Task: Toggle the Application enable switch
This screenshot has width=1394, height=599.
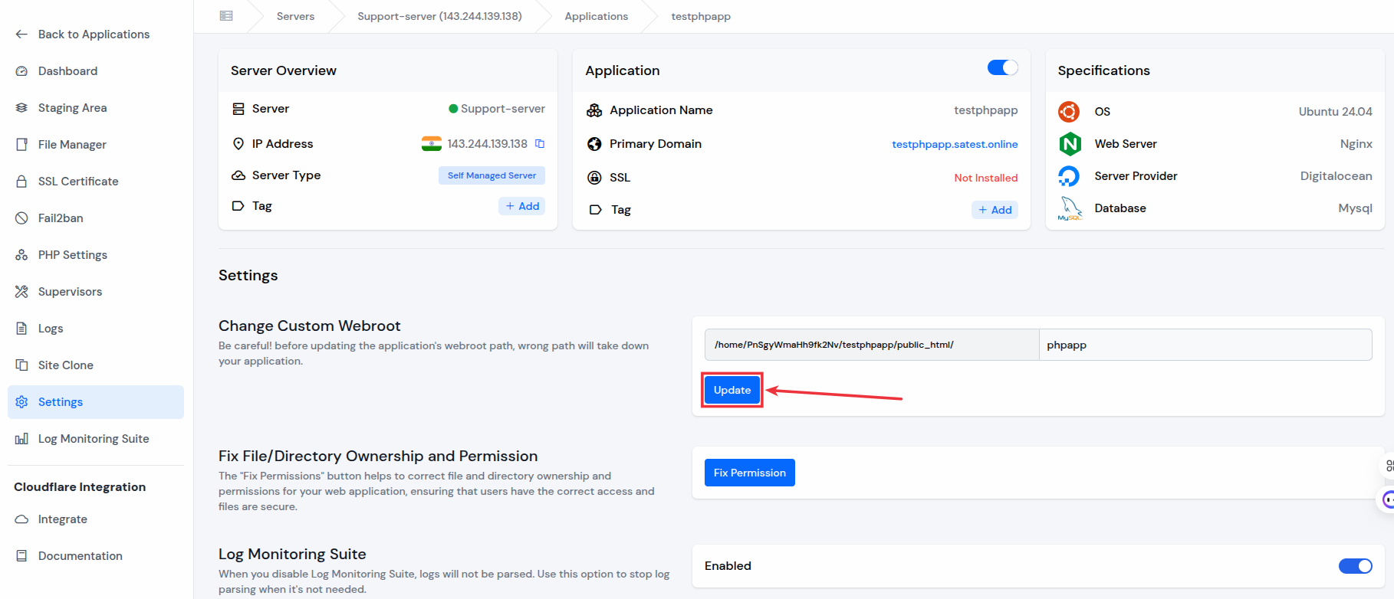Action: tap(1003, 67)
